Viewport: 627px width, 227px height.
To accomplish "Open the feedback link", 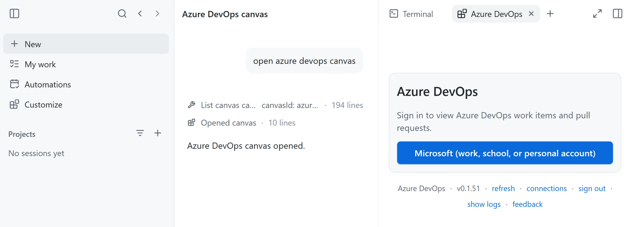I will [527, 204].
